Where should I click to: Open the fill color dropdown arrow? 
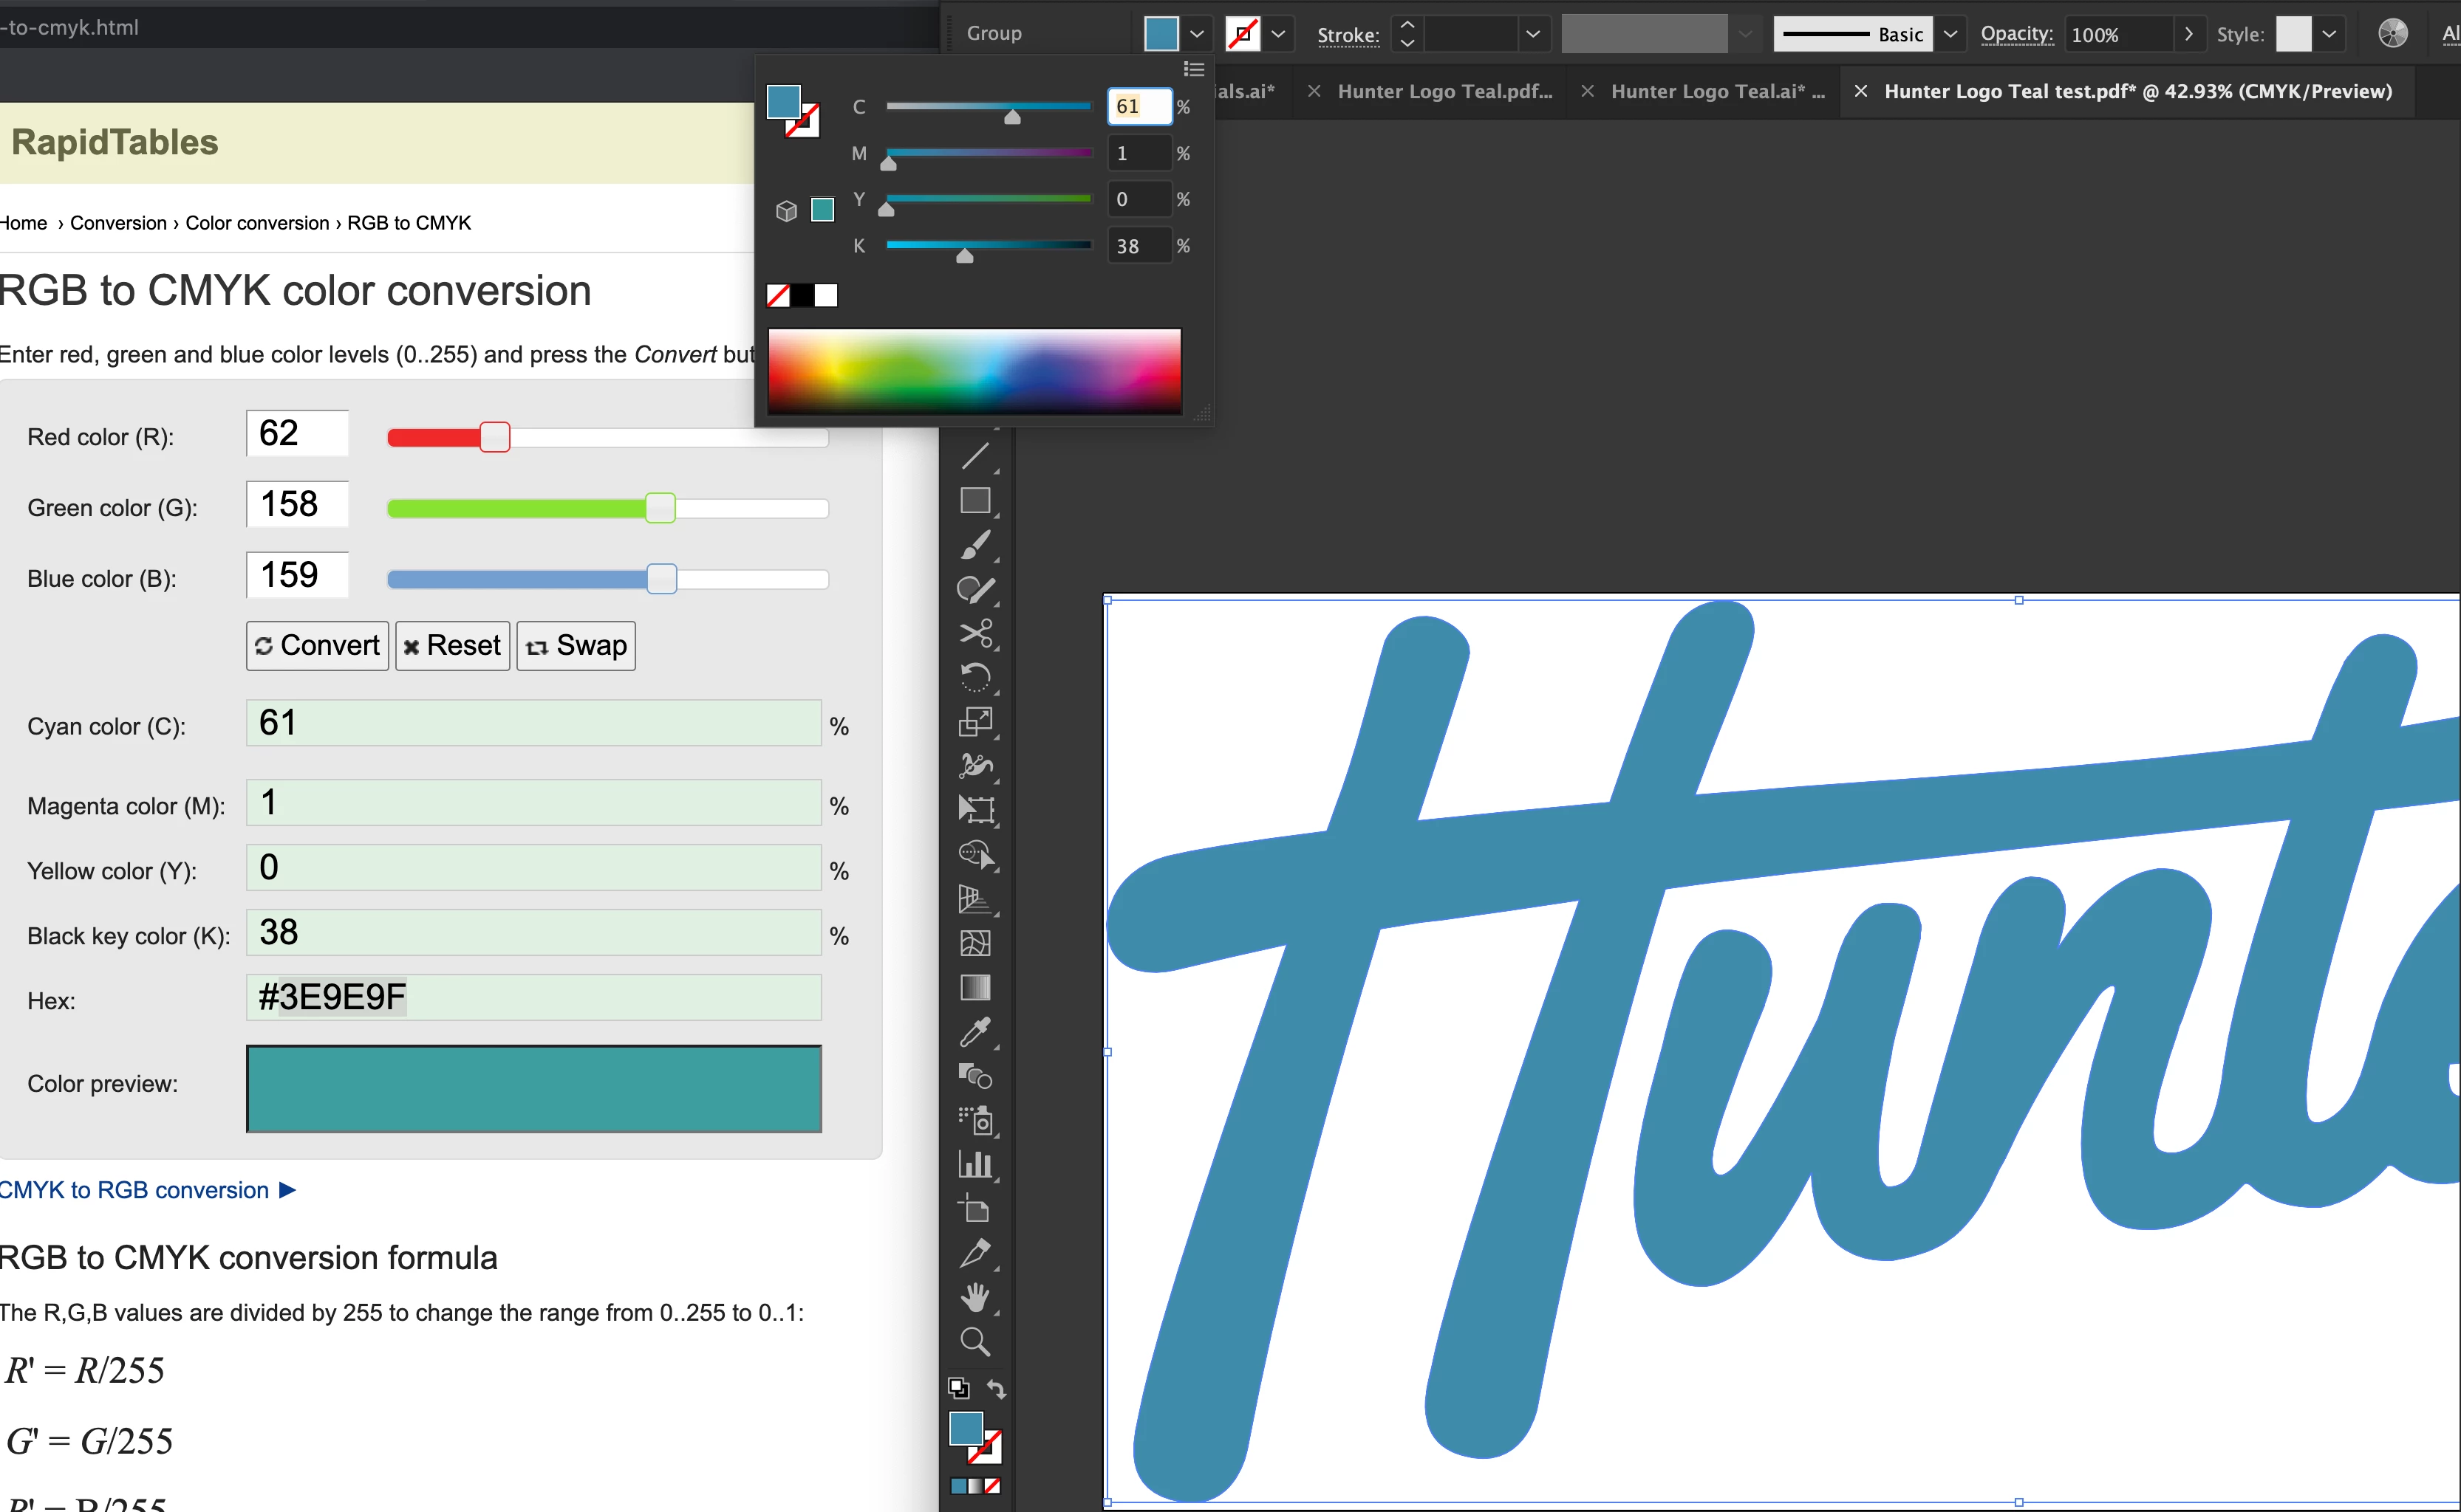click(x=1196, y=33)
